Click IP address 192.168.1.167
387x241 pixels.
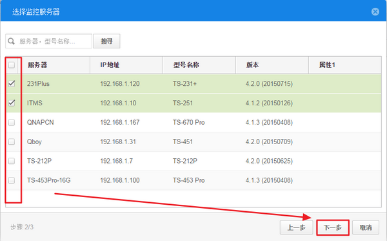point(120,122)
